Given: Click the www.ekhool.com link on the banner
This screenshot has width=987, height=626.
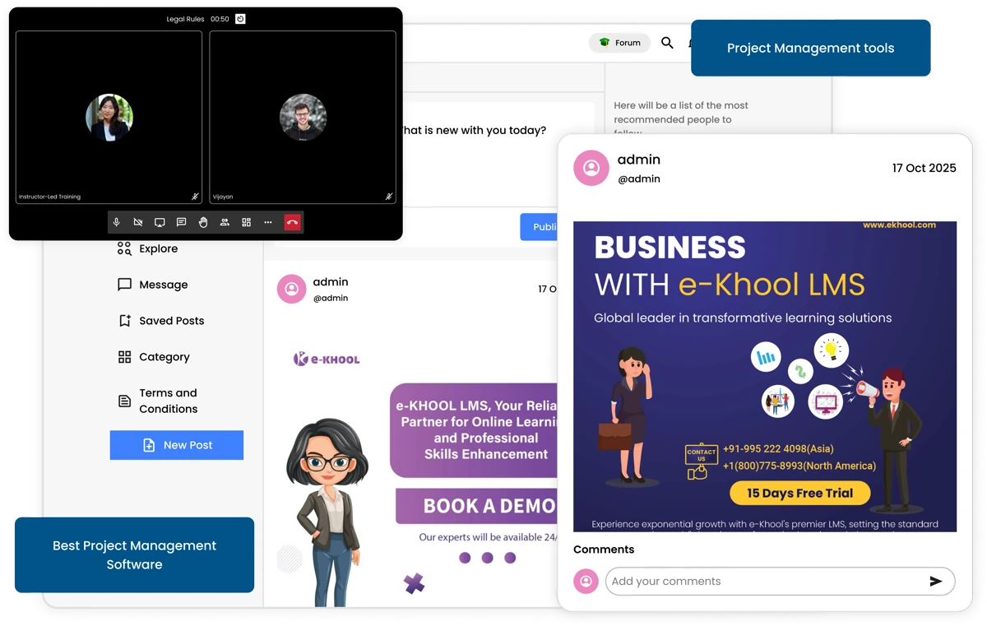Looking at the screenshot, I should pos(900,225).
